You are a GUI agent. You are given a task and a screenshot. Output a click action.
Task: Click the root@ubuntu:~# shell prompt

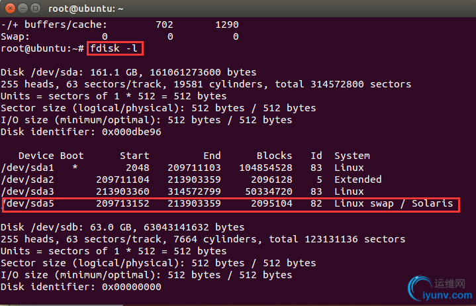42,48
